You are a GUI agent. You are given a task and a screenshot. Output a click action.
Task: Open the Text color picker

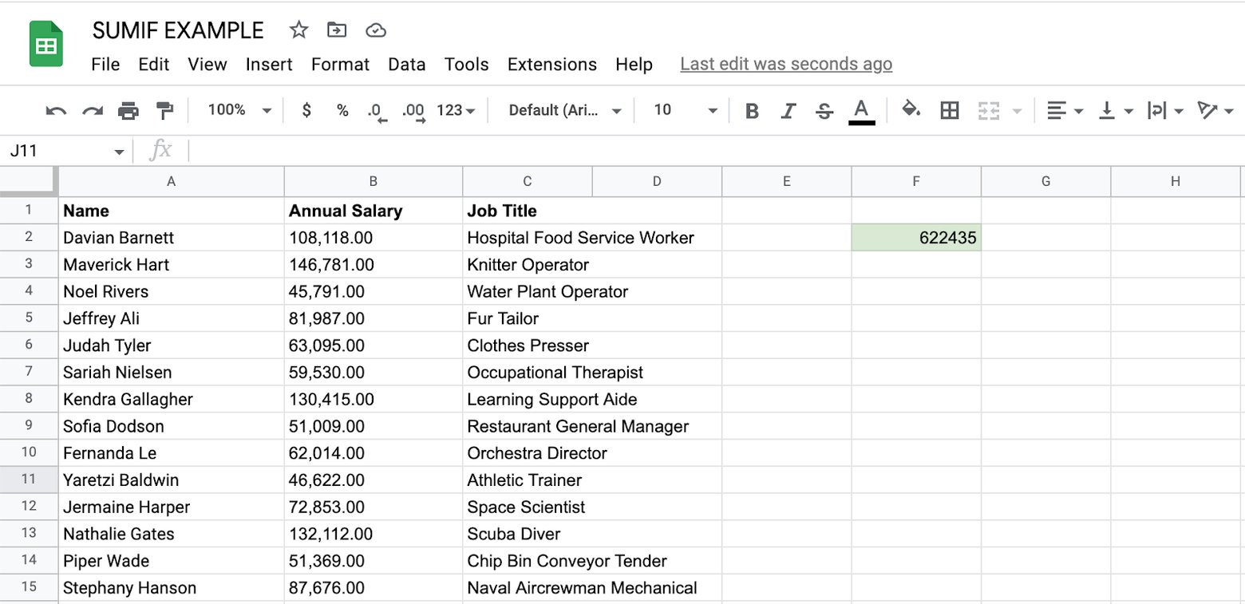click(x=861, y=110)
